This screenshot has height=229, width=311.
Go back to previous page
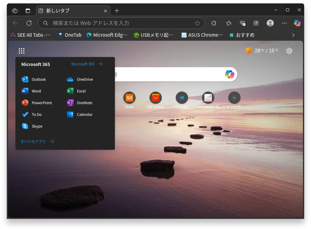15,23
